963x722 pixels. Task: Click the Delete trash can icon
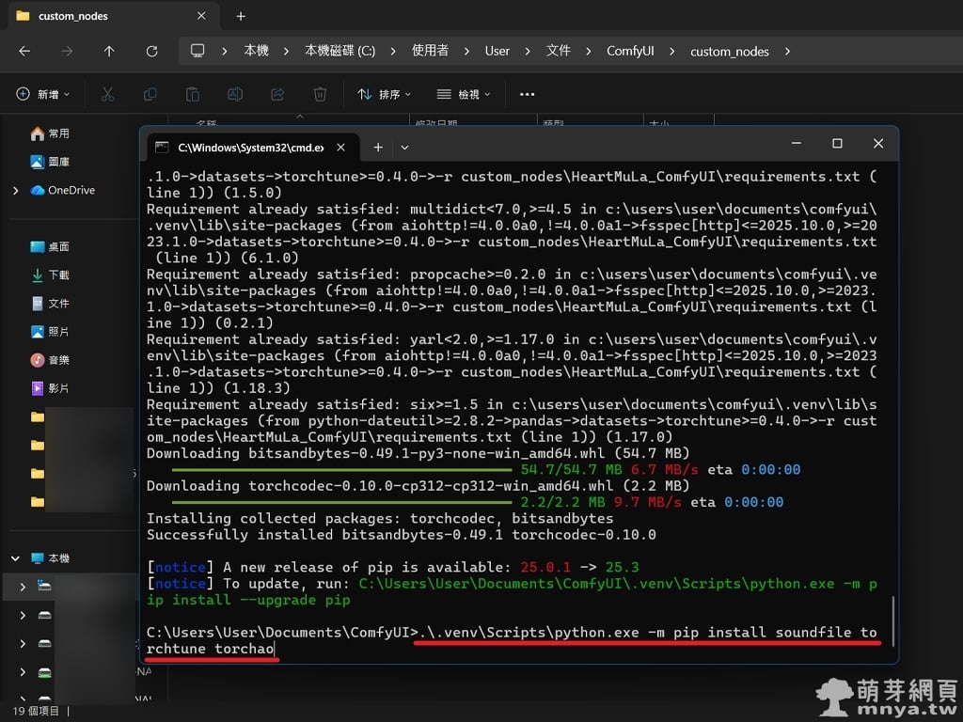pyautogui.click(x=320, y=94)
